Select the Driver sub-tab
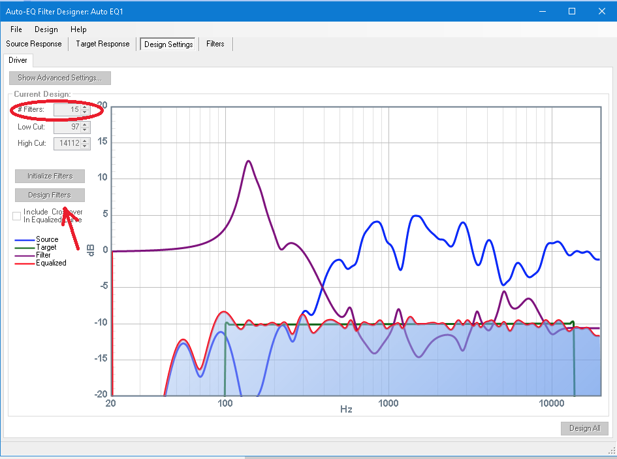The width and height of the screenshot is (617, 459). [18, 60]
